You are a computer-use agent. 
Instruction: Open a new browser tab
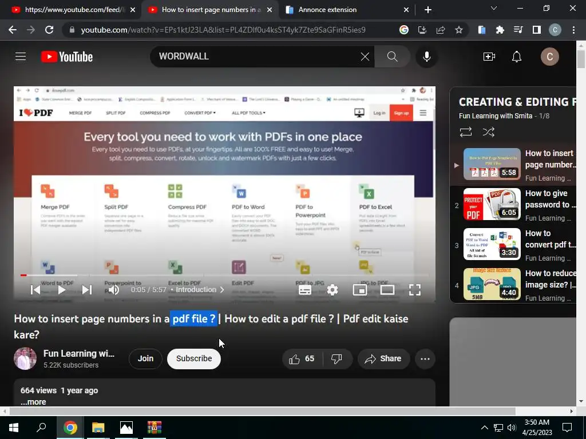(x=428, y=10)
